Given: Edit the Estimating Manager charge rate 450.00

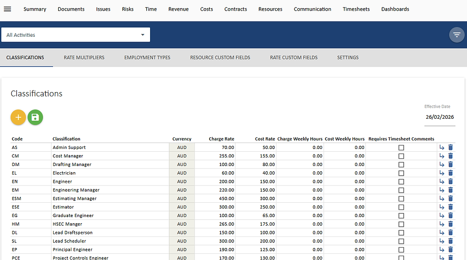Looking at the screenshot, I should pos(215,198).
